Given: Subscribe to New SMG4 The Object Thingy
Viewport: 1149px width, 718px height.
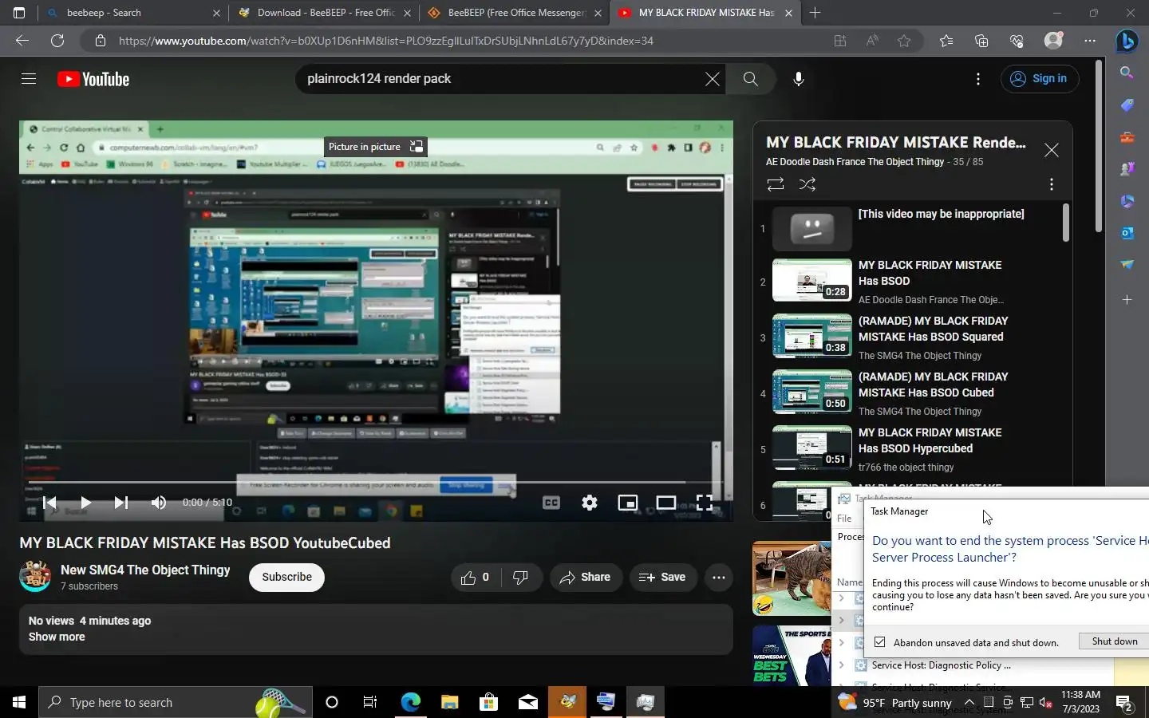Looking at the screenshot, I should point(286,577).
